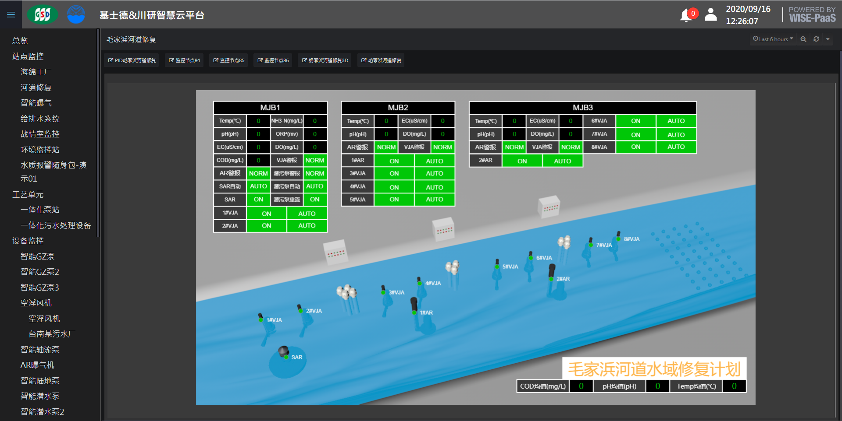Click the notification bell icon
Screen dimensions: 842x421
click(686, 15)
